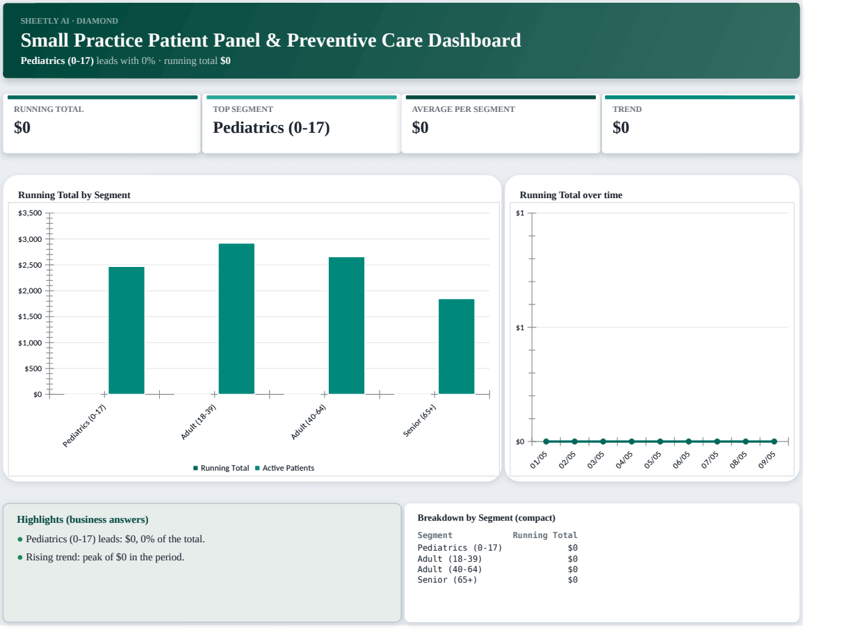Click the AVERAGE PER SEGMENT card label

tap(463, 109)
